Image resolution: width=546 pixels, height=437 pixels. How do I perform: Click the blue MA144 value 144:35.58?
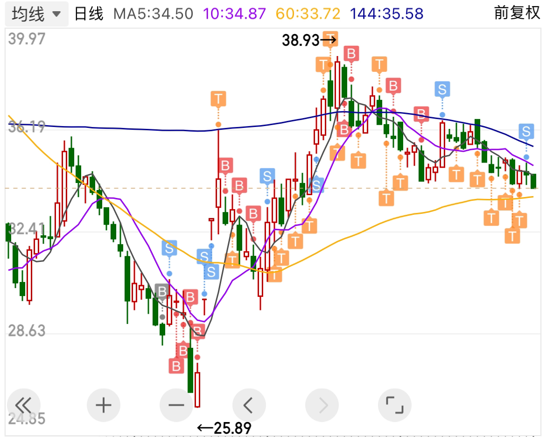386,14
